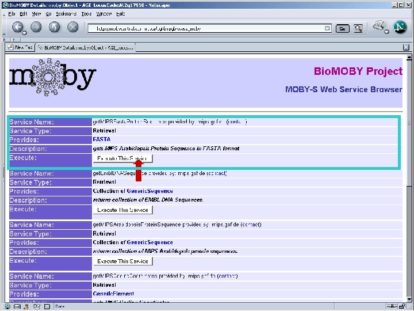Image resolution: width=414 pixels, height=311 pixels.
Task: Click contact link for getMIPSFastaProteinSequence
Action: pyautogui.click(x=236, y=122)
